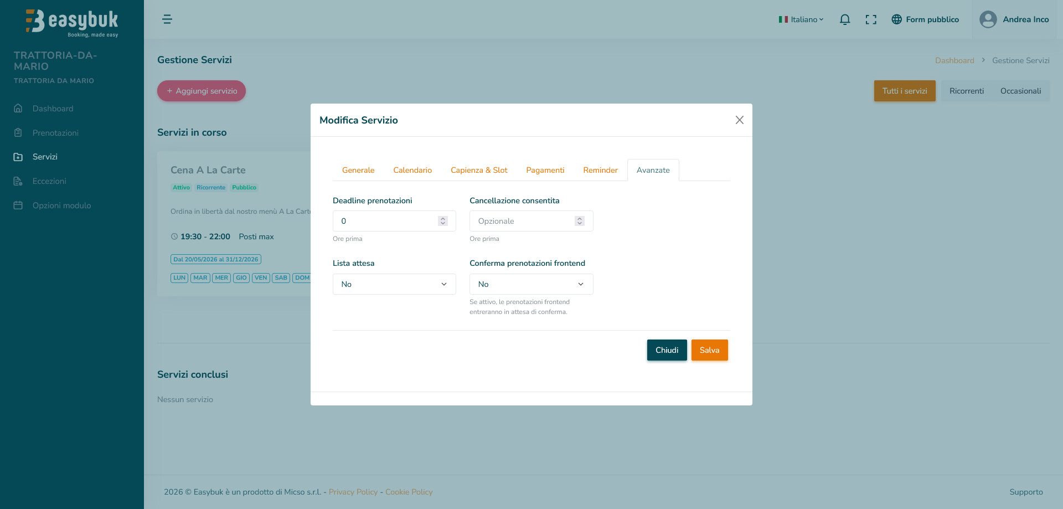
Task: Select the Tutti i servizi filter
Action: [905, 91]
